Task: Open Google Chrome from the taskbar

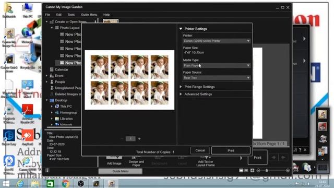Action: click(66, 183)
